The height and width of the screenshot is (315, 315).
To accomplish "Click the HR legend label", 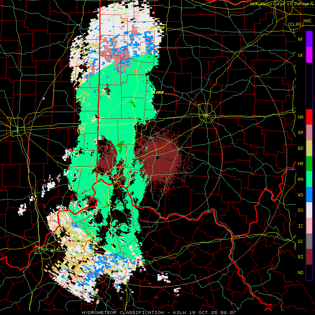I will click(x=301, y=164).
